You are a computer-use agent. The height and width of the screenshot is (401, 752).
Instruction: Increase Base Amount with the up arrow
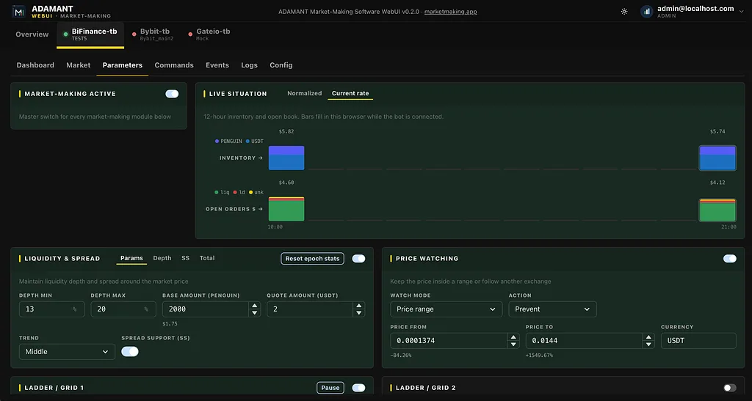coord(255,306)
